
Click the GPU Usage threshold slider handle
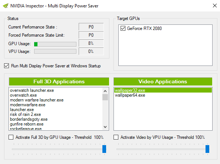coord(104,149)
